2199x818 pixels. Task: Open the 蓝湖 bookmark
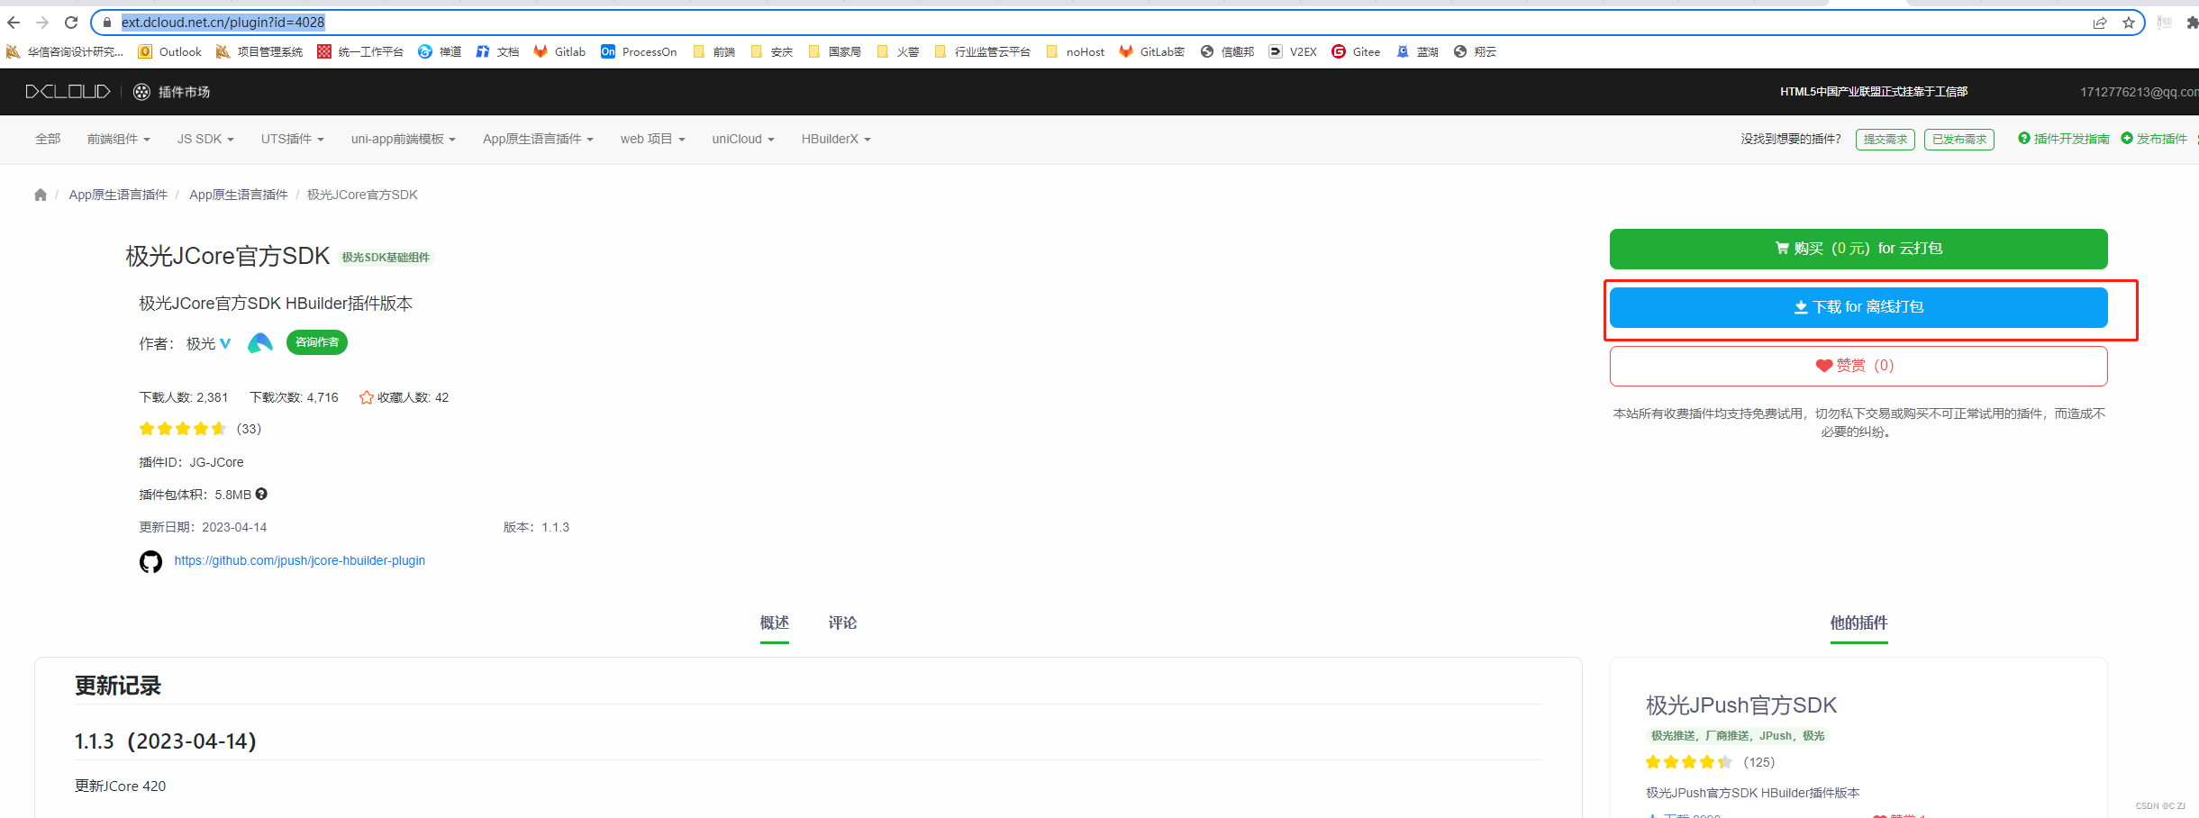[1417, 51]
